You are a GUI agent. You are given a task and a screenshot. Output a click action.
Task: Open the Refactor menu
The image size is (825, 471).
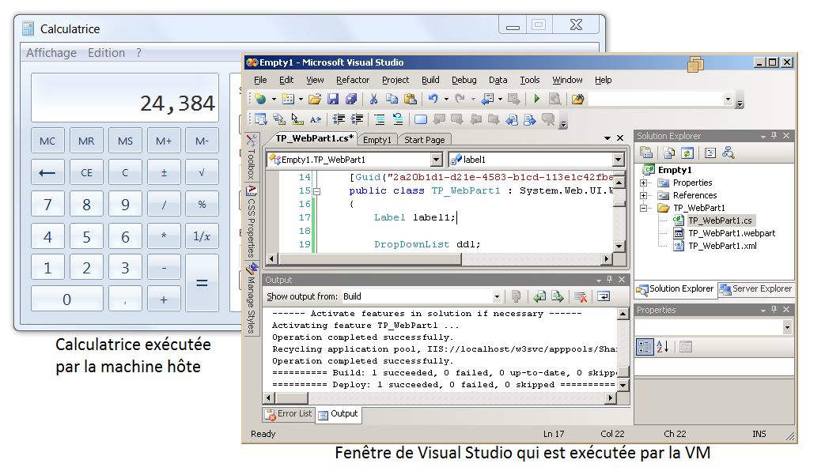[x=353, y=80]
